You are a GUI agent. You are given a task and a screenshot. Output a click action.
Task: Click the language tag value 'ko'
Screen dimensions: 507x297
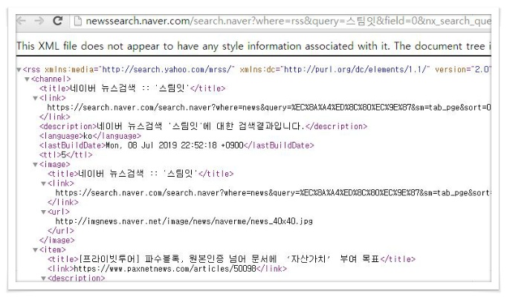(x=88, y=136)
